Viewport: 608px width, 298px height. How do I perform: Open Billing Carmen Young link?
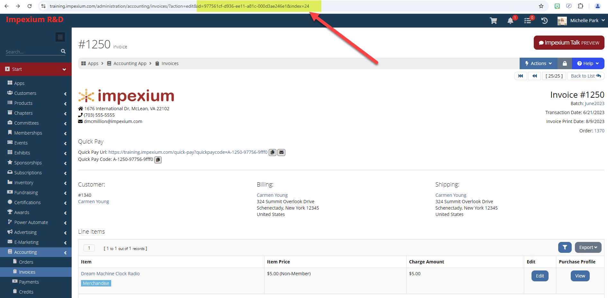(272, 195)
